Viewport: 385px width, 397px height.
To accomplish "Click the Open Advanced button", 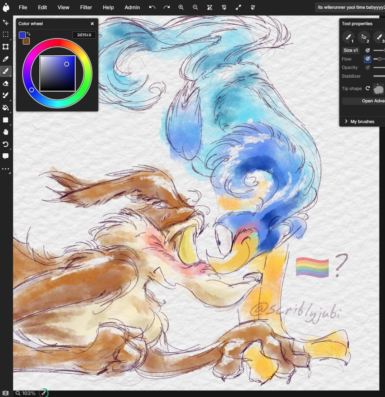I will 364,101.
